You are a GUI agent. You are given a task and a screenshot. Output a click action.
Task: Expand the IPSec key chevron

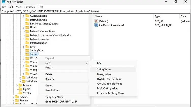(x=24, y=27)
